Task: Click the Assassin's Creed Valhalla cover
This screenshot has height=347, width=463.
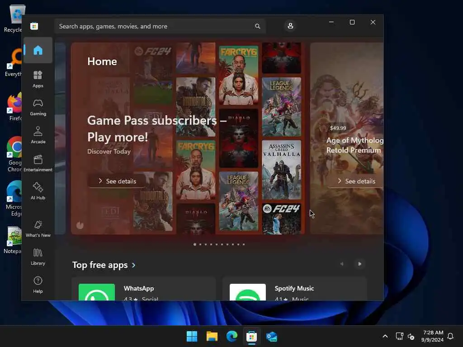Action: point(281,170)
